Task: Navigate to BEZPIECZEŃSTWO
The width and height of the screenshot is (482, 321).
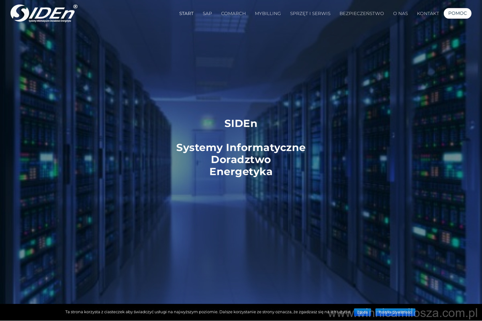Action: click(361, 13)
